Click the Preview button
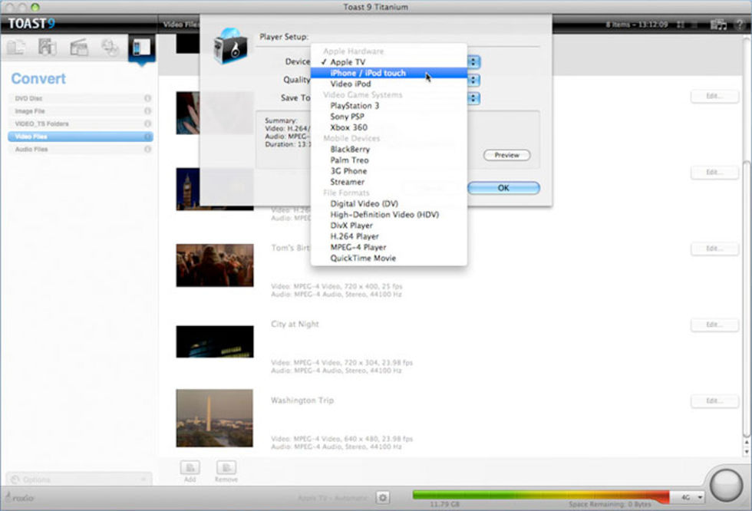Image resolution: width=752 pixels, height=511 pixels. click(x=506, y=155)
